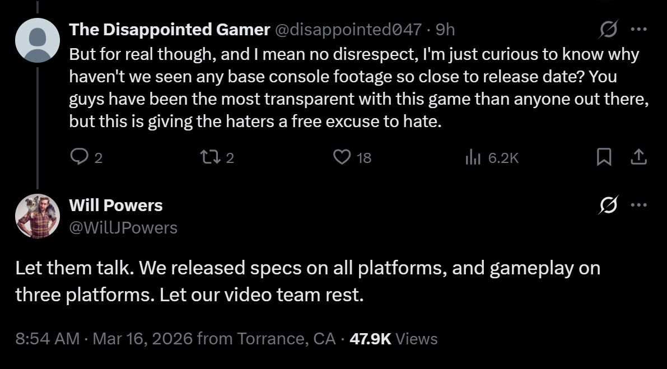Click Grok icon on Will Powers' post
The height and width of the screenshot is (369, 667).
[608, 205]
